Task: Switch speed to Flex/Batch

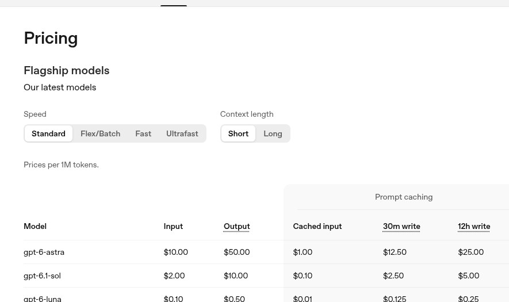Action: point(100,133)
